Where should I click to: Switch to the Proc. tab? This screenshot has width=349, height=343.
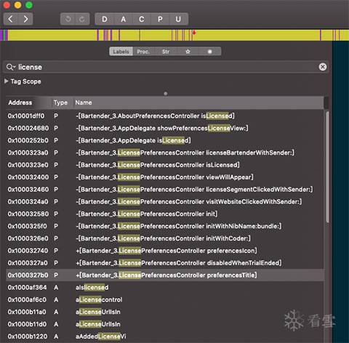(143, 52)
